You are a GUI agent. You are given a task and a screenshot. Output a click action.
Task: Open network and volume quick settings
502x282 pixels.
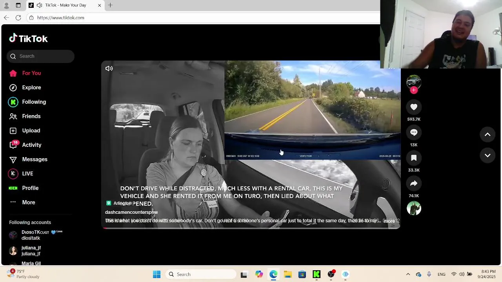click(x=462, y=274)
